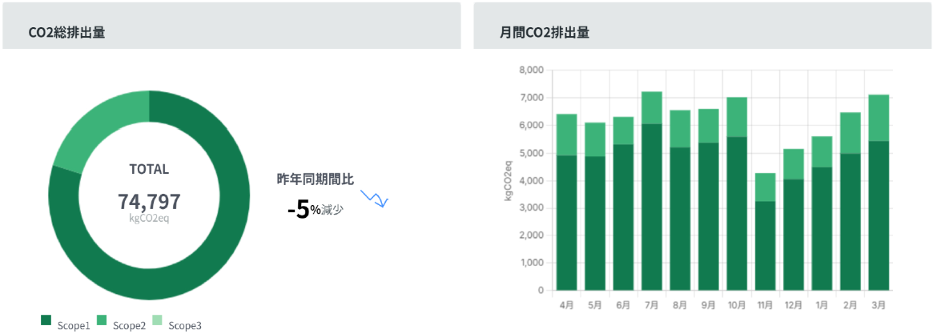
Task: Click the 11月 x-axis label
Action: [x=766, y=304]
